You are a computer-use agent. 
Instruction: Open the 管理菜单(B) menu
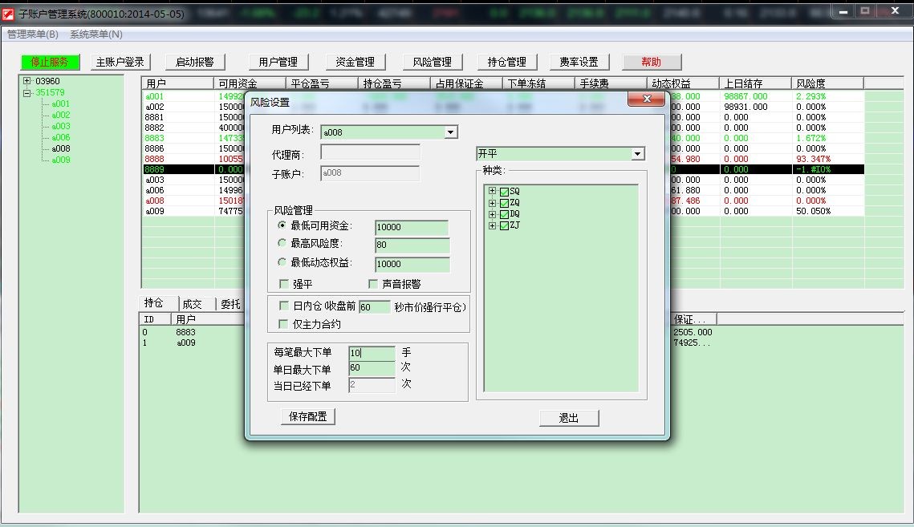(33, 34)
